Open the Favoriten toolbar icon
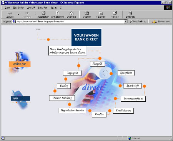 pyautogui.click(x=101, y=13)
